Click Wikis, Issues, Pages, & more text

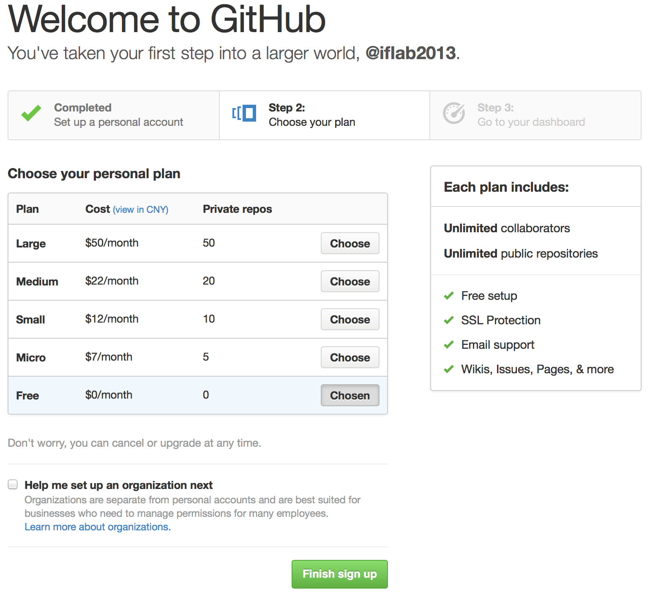click(538, 369)
